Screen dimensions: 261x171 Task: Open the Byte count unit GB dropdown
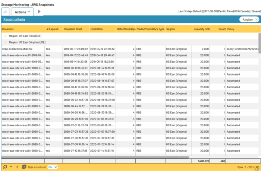[53, 167]
